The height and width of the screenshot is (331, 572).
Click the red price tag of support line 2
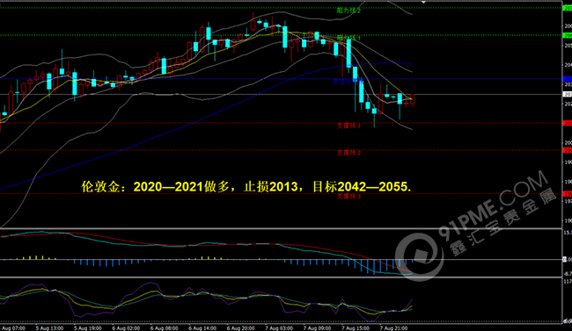tap(568, 150)
